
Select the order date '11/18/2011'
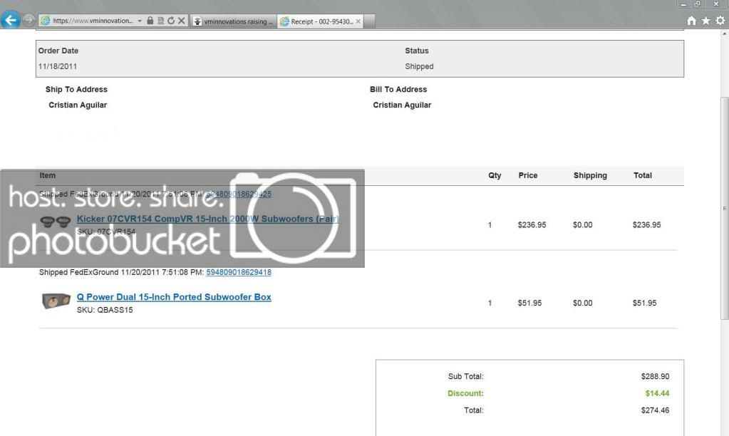click(x=57, y=66)
